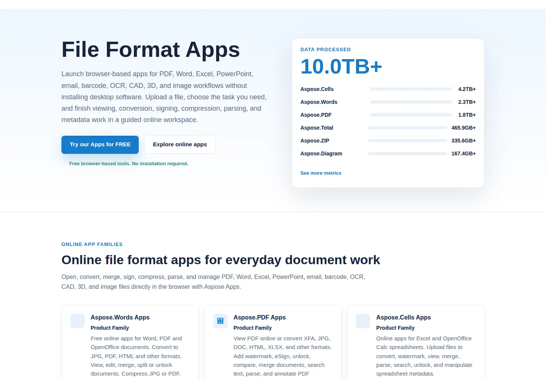Select the "Aspose.ZIP" metrics label
The image size is (546, 379).
point(315,141)
